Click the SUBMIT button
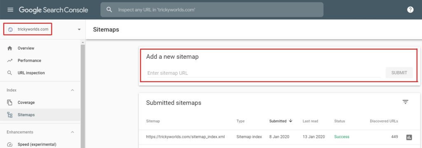The height and width of the screenshot is (148, 422). coord(399,73)
